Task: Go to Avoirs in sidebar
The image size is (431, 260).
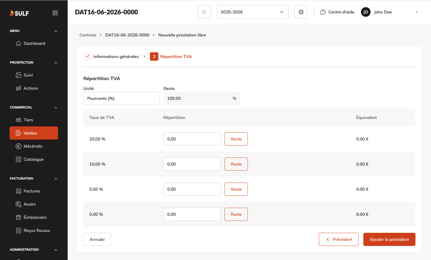Action: 34,204
